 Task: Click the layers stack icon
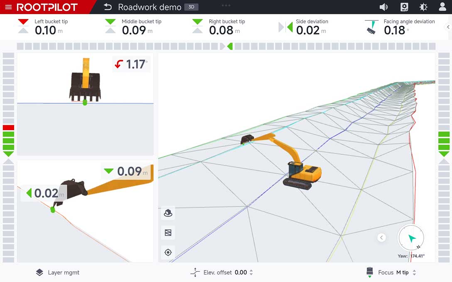coord(39,272)
